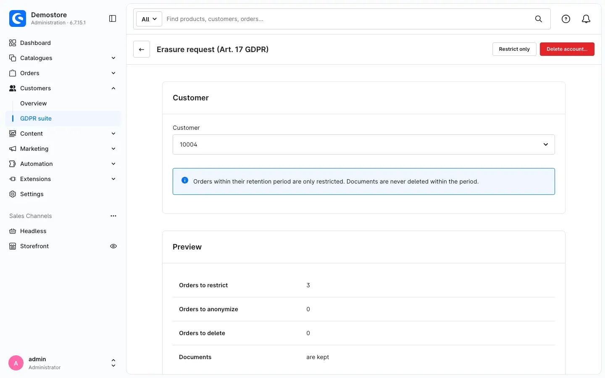Image resolution: width=605 pixels, height=378 pixels.
Task: Expand the Content chevron
Action: click(113, 134)
